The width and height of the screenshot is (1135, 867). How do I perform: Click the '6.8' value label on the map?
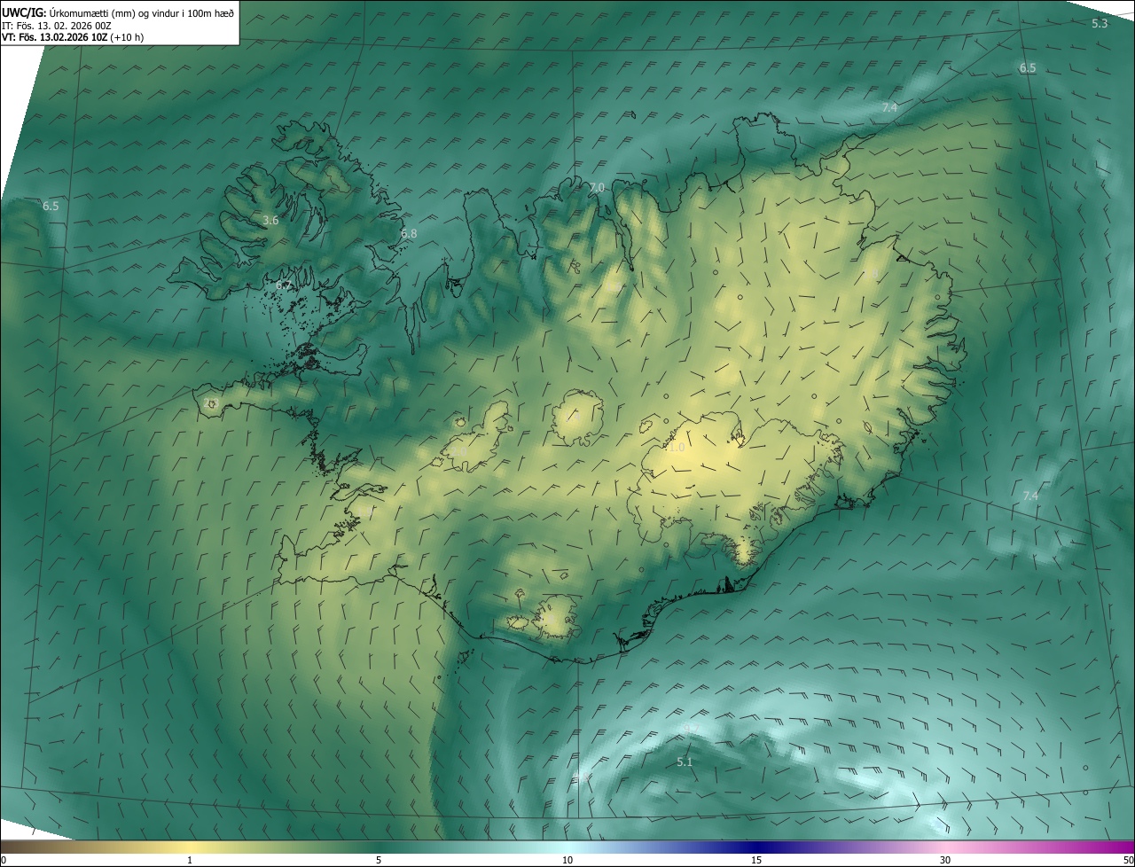click(x=408, y=234)
